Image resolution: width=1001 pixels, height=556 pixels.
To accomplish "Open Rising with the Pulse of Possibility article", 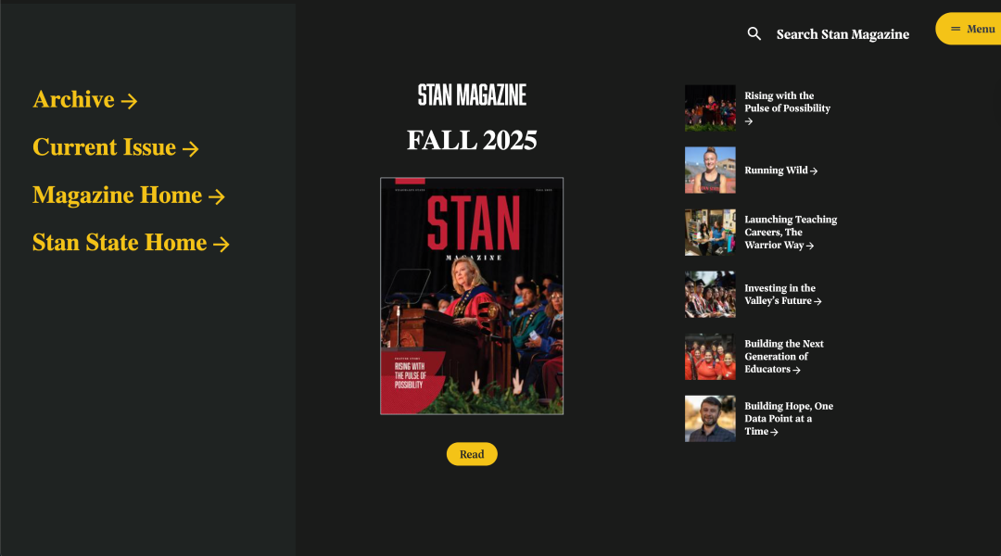I will (x=787, y=107).
